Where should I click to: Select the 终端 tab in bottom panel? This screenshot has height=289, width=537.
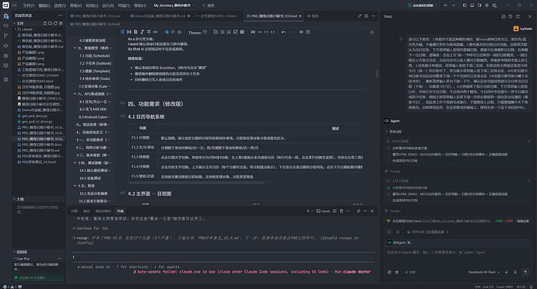120,211
